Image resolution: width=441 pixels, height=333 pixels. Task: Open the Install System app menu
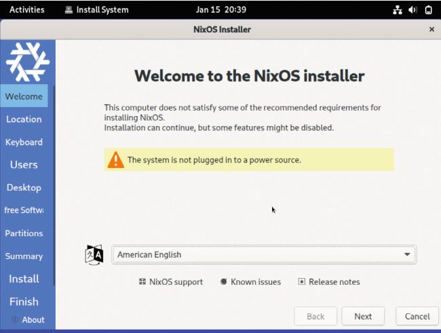tap(97, 10)
